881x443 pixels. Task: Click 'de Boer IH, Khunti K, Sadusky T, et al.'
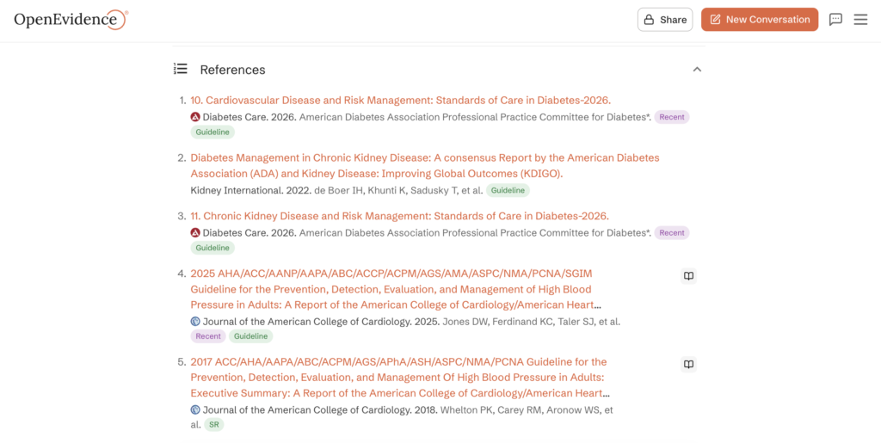pos(398,190)
